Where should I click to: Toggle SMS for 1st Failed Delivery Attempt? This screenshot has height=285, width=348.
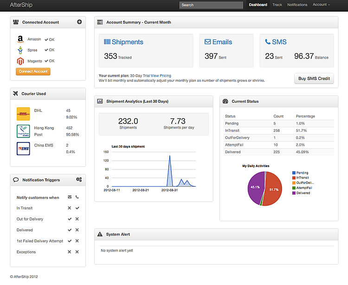coord(77,241)
